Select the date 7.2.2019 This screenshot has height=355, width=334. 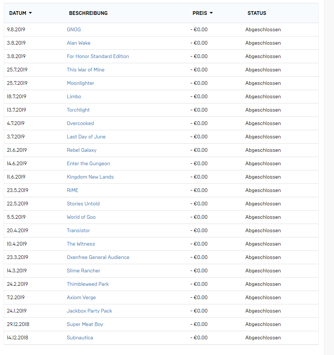pos(16,297)
